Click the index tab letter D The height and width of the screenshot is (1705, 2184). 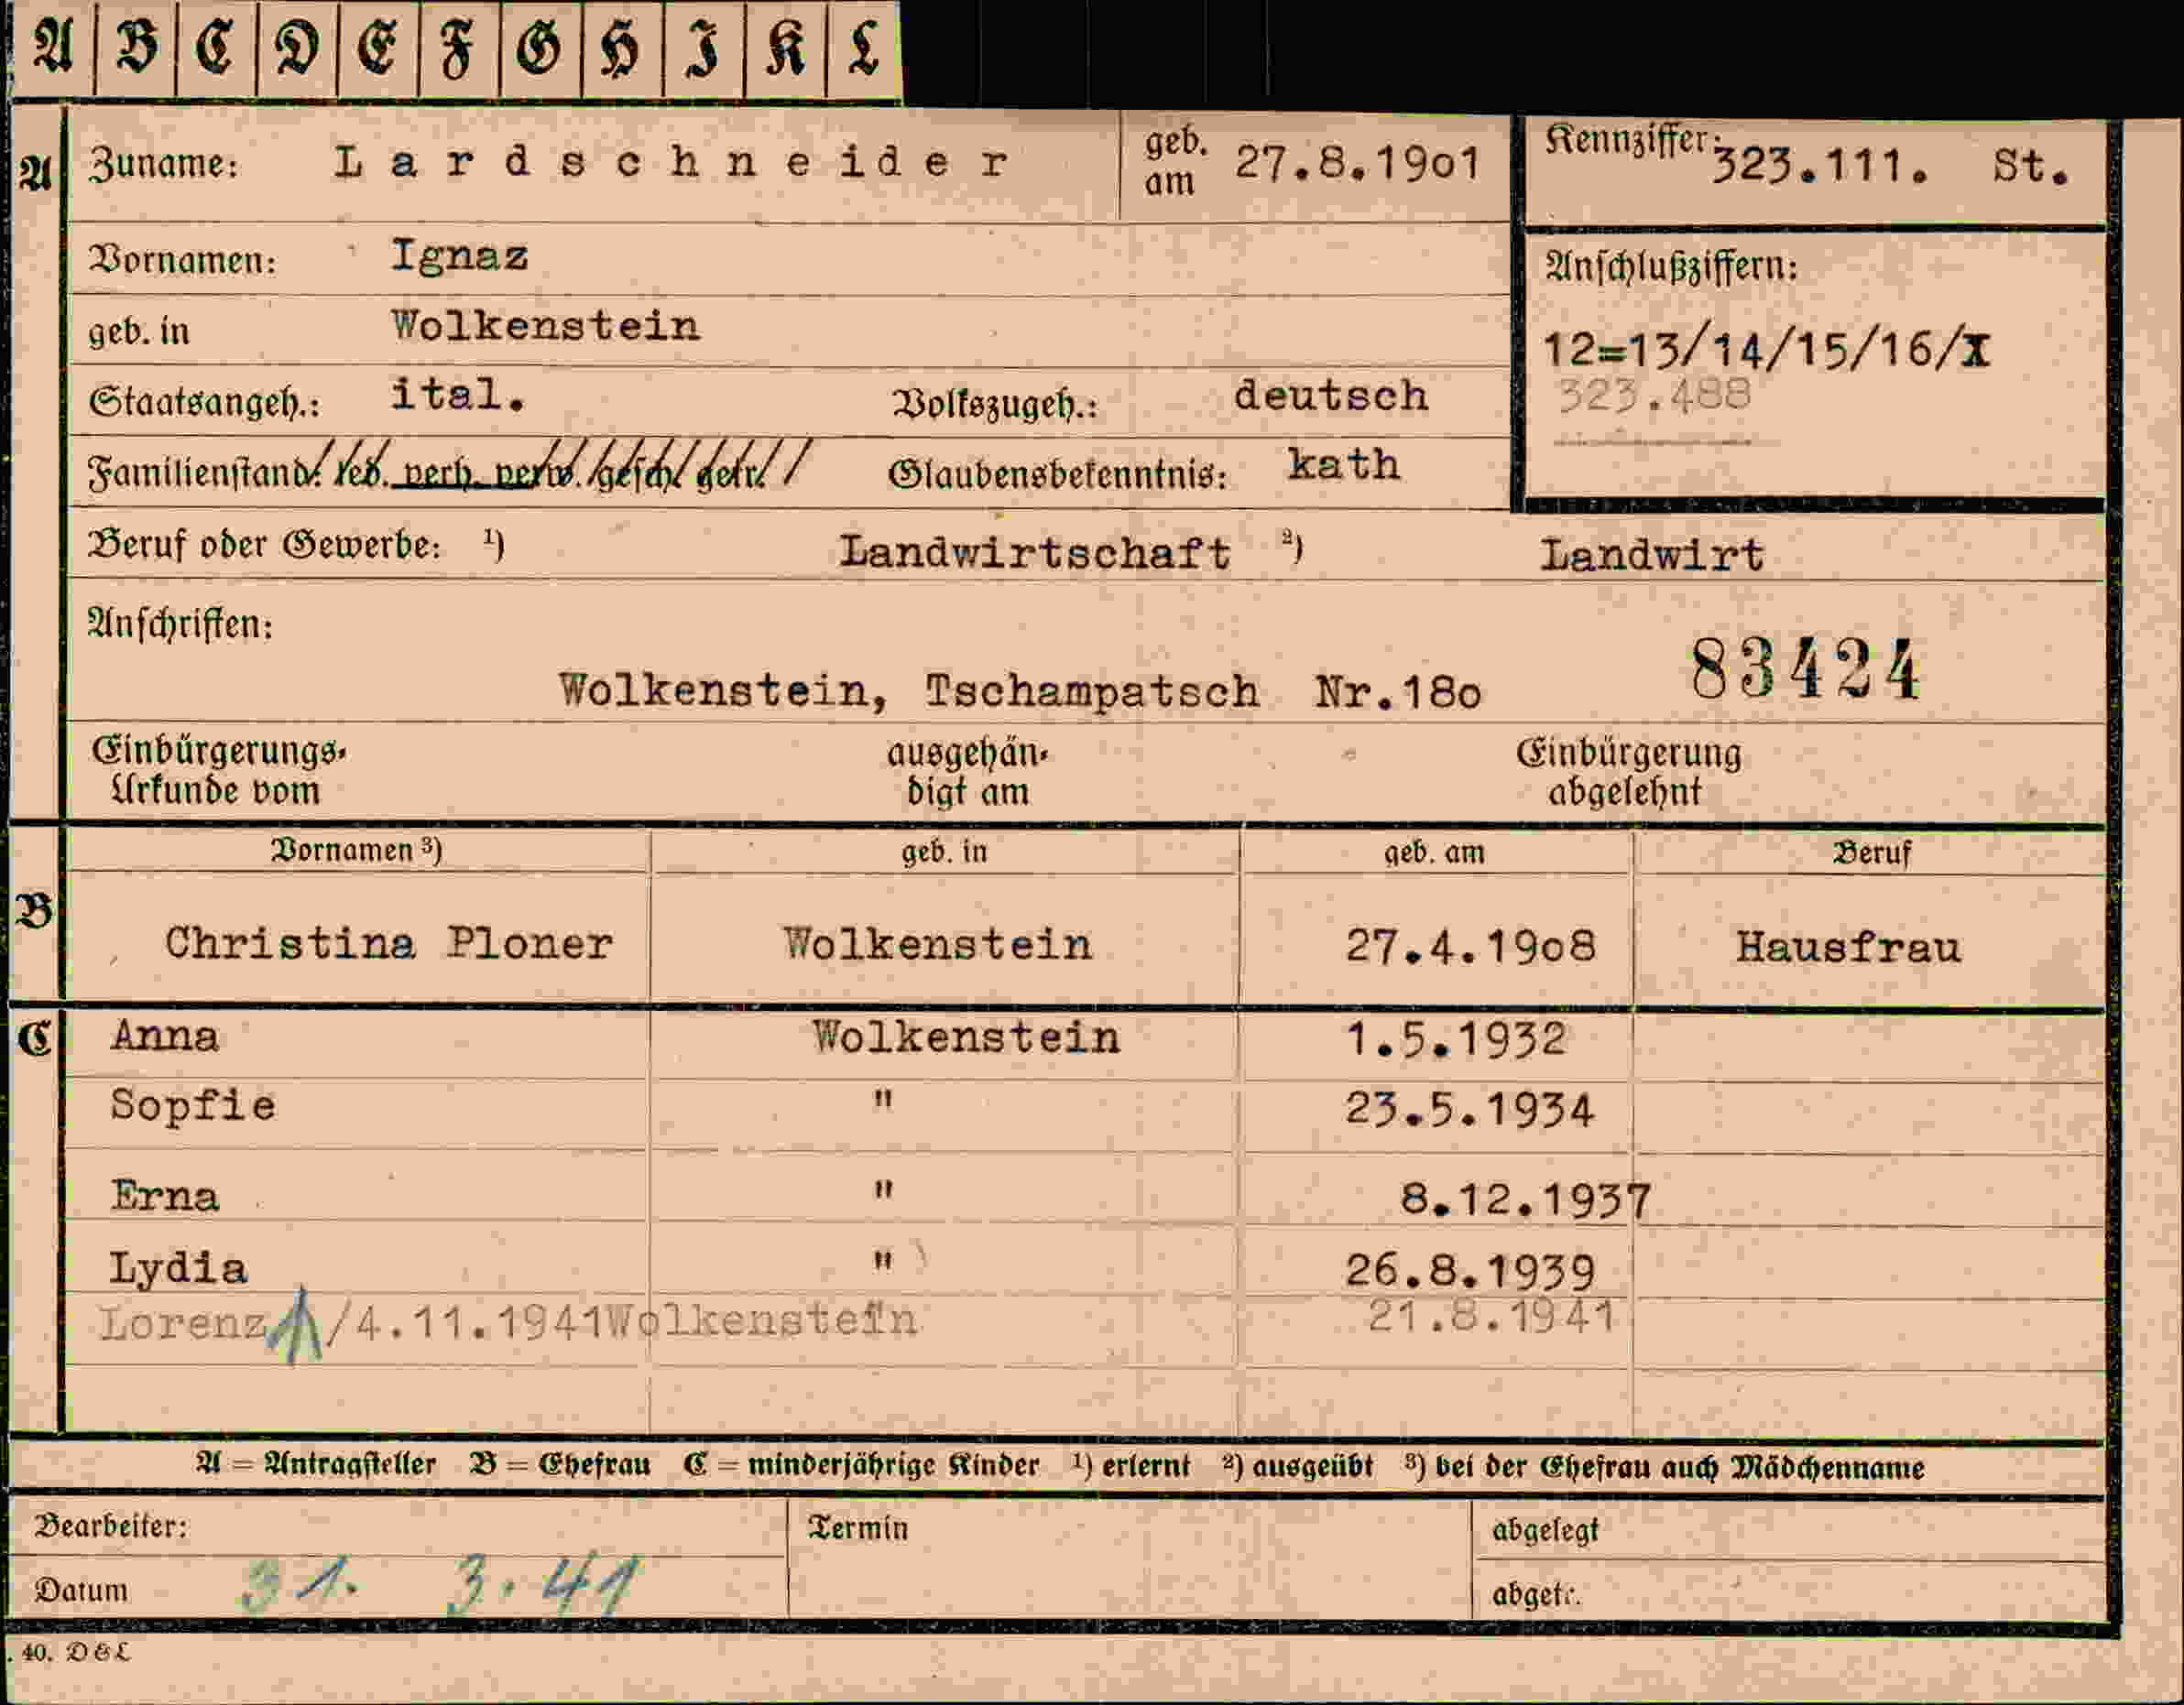(297, 47)
